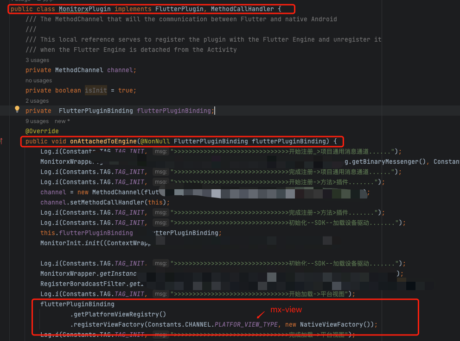
Task: Click the isInit variable name
Action: click(96, 90)
